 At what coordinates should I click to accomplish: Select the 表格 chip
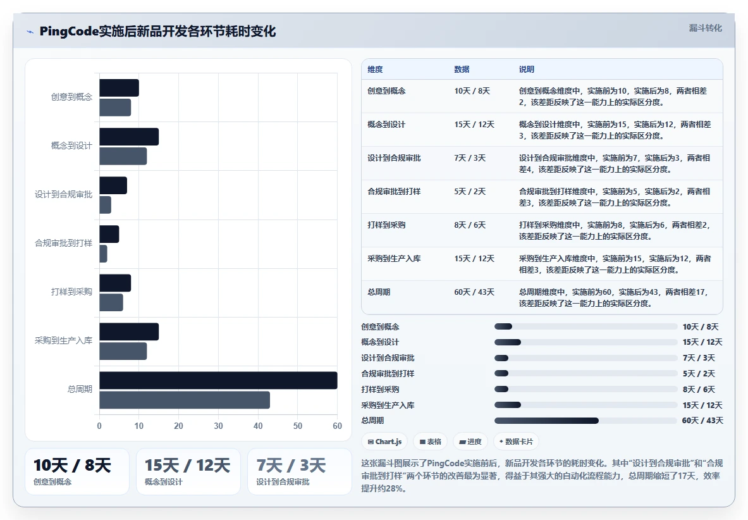(431, 442)
